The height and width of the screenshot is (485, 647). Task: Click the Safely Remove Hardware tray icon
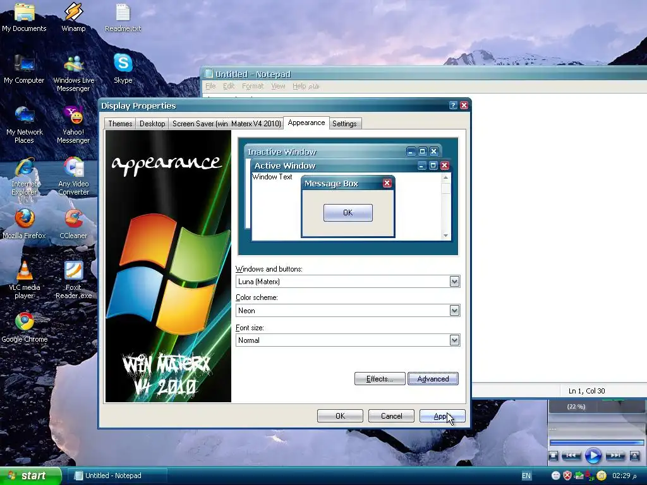pyautogui.click(x=579, y=476)
